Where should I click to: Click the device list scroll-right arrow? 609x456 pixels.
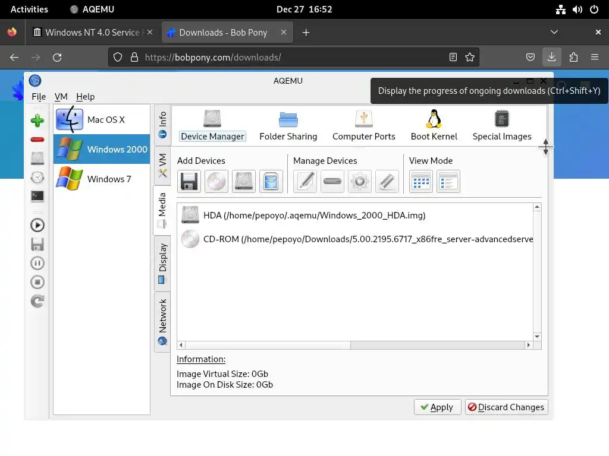[x=528, y=345]
